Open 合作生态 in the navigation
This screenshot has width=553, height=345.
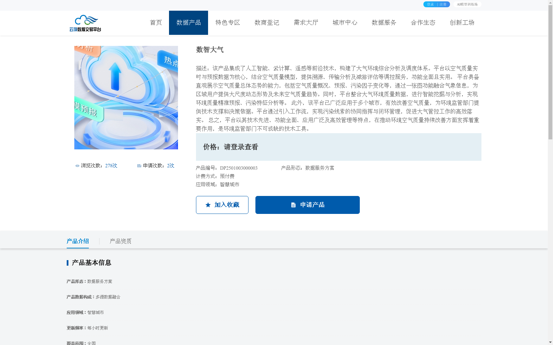[423, 23]
